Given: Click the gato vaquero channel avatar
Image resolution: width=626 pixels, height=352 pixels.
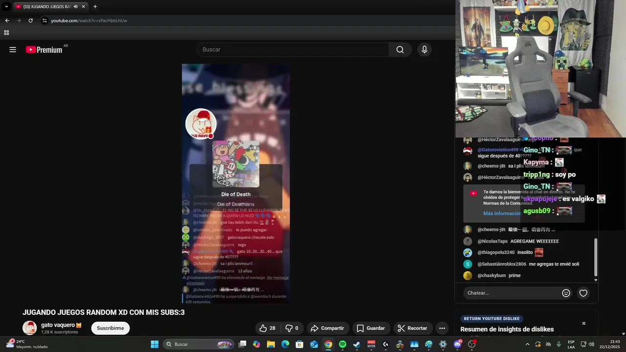Looking at the screenshot, I should [30, 328].
